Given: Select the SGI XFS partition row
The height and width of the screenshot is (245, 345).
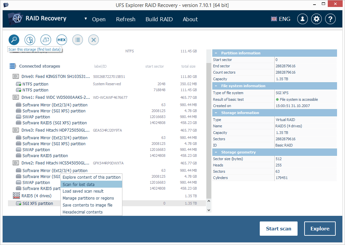Looking at the screenshot, I should pos(107,203).
